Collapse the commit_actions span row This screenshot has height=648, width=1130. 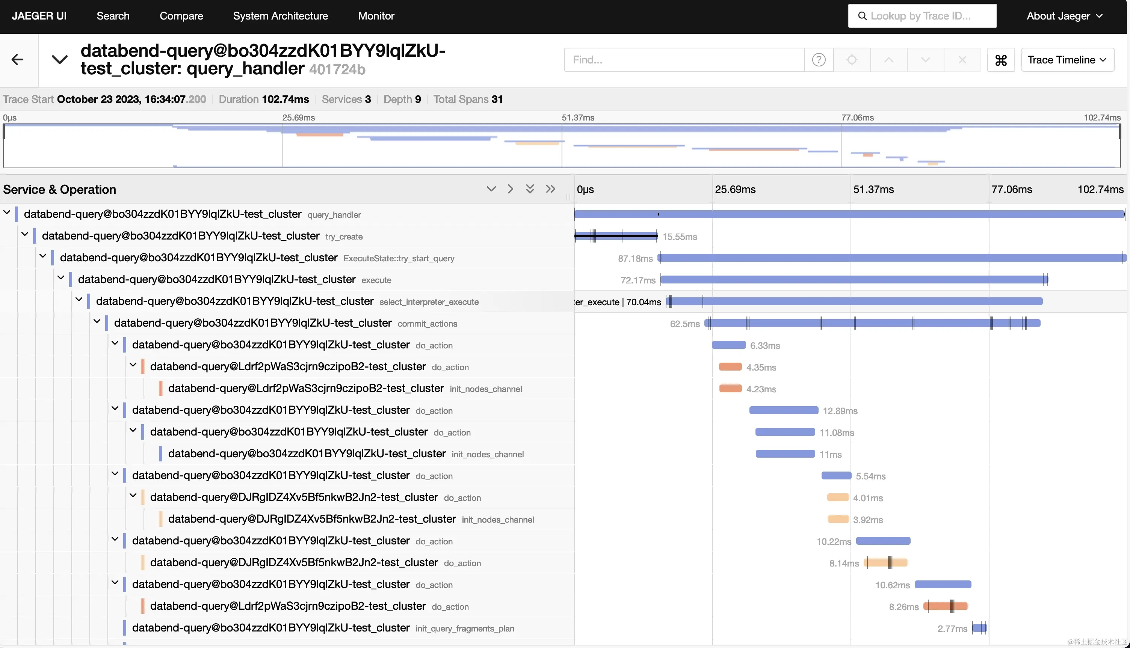click(97, 322)
